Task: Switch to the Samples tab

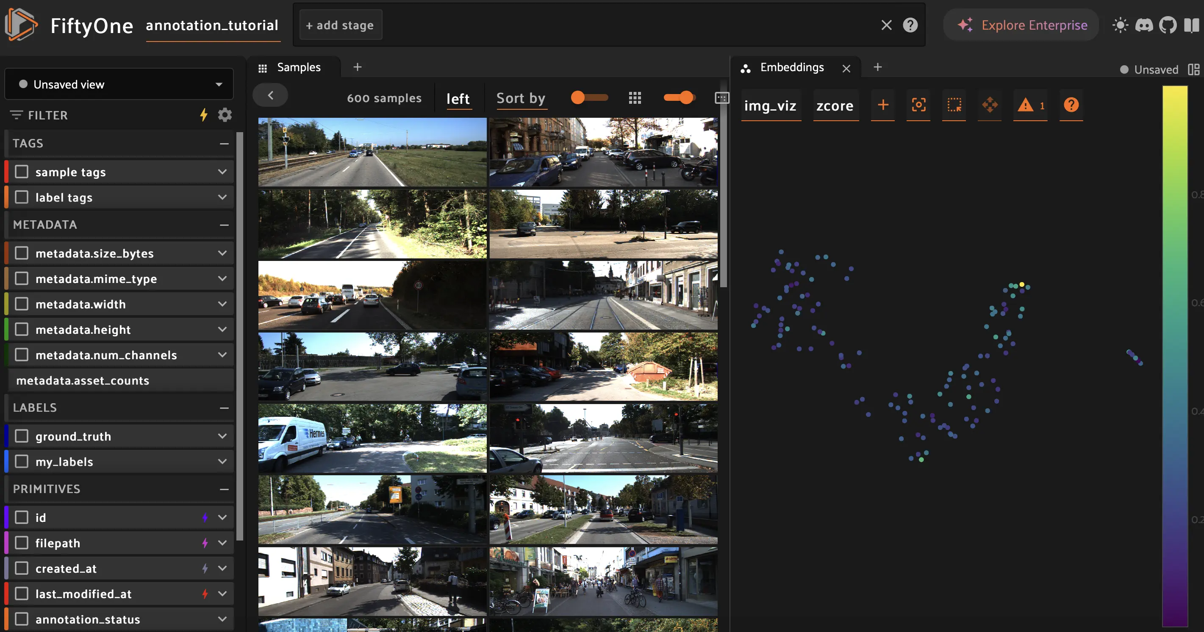Action: [x=298, y=67]
